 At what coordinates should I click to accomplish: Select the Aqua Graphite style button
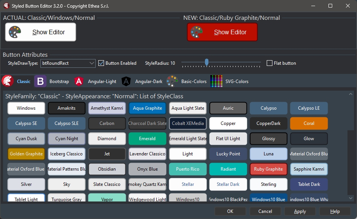coord(147,108)
